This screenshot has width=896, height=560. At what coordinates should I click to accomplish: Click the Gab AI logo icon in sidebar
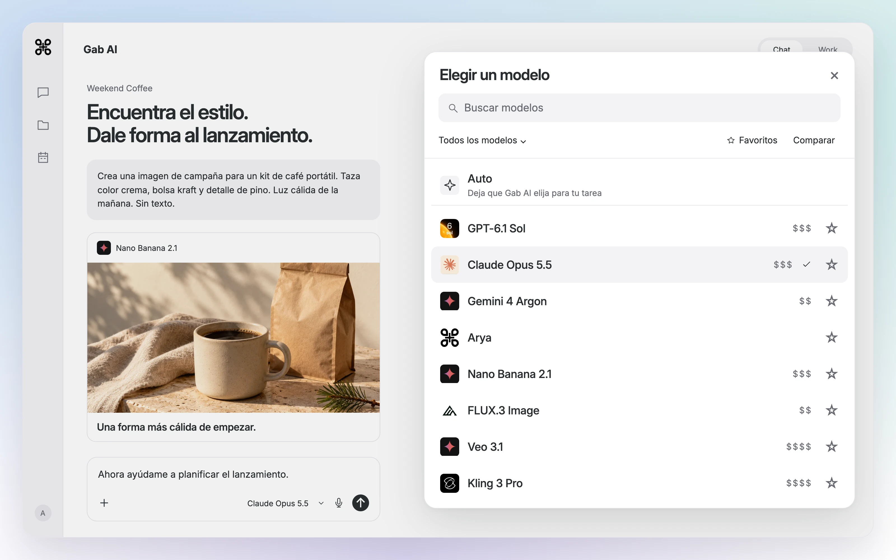[43, 47]
